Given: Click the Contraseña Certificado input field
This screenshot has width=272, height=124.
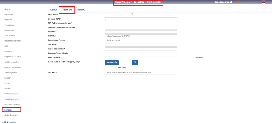Looking at the screenshot, I should tap(141, 53).
